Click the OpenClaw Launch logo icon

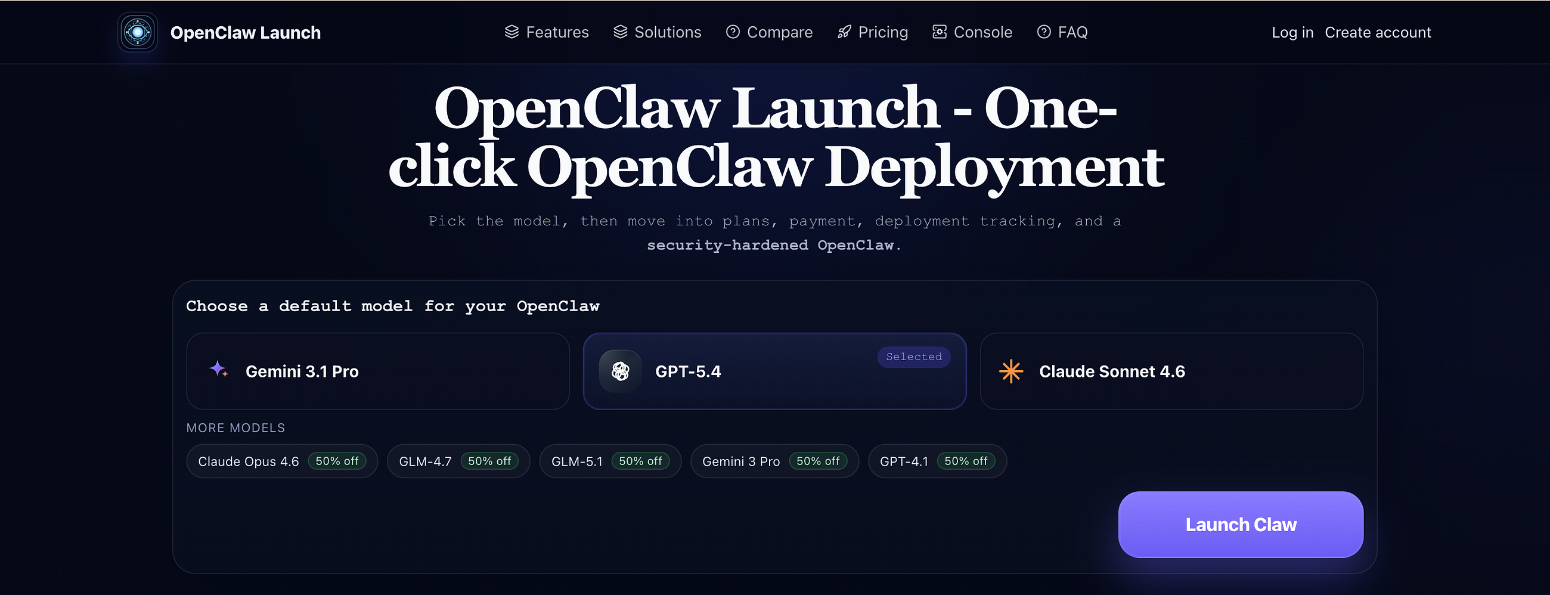pos(138,32)
